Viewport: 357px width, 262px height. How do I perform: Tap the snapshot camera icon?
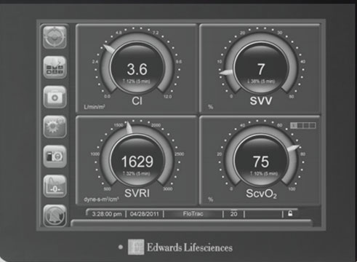[x=55, y=156]
